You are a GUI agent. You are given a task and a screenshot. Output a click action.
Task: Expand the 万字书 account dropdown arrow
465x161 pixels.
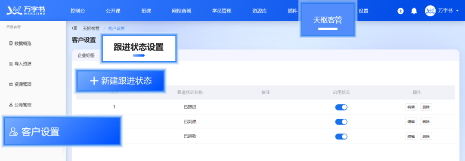(457, 11)
